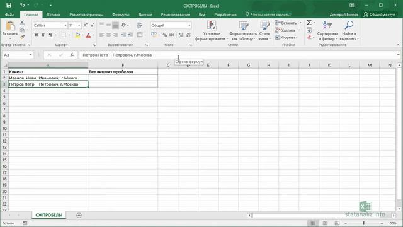Open Условное форматирование menu
Image resolution: width=403 pixels, height=227 pixels.
pyautogui.click(x=212, y=31)
